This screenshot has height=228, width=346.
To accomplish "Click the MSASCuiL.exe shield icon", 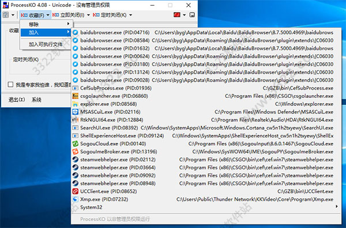I will pos(76,112).
